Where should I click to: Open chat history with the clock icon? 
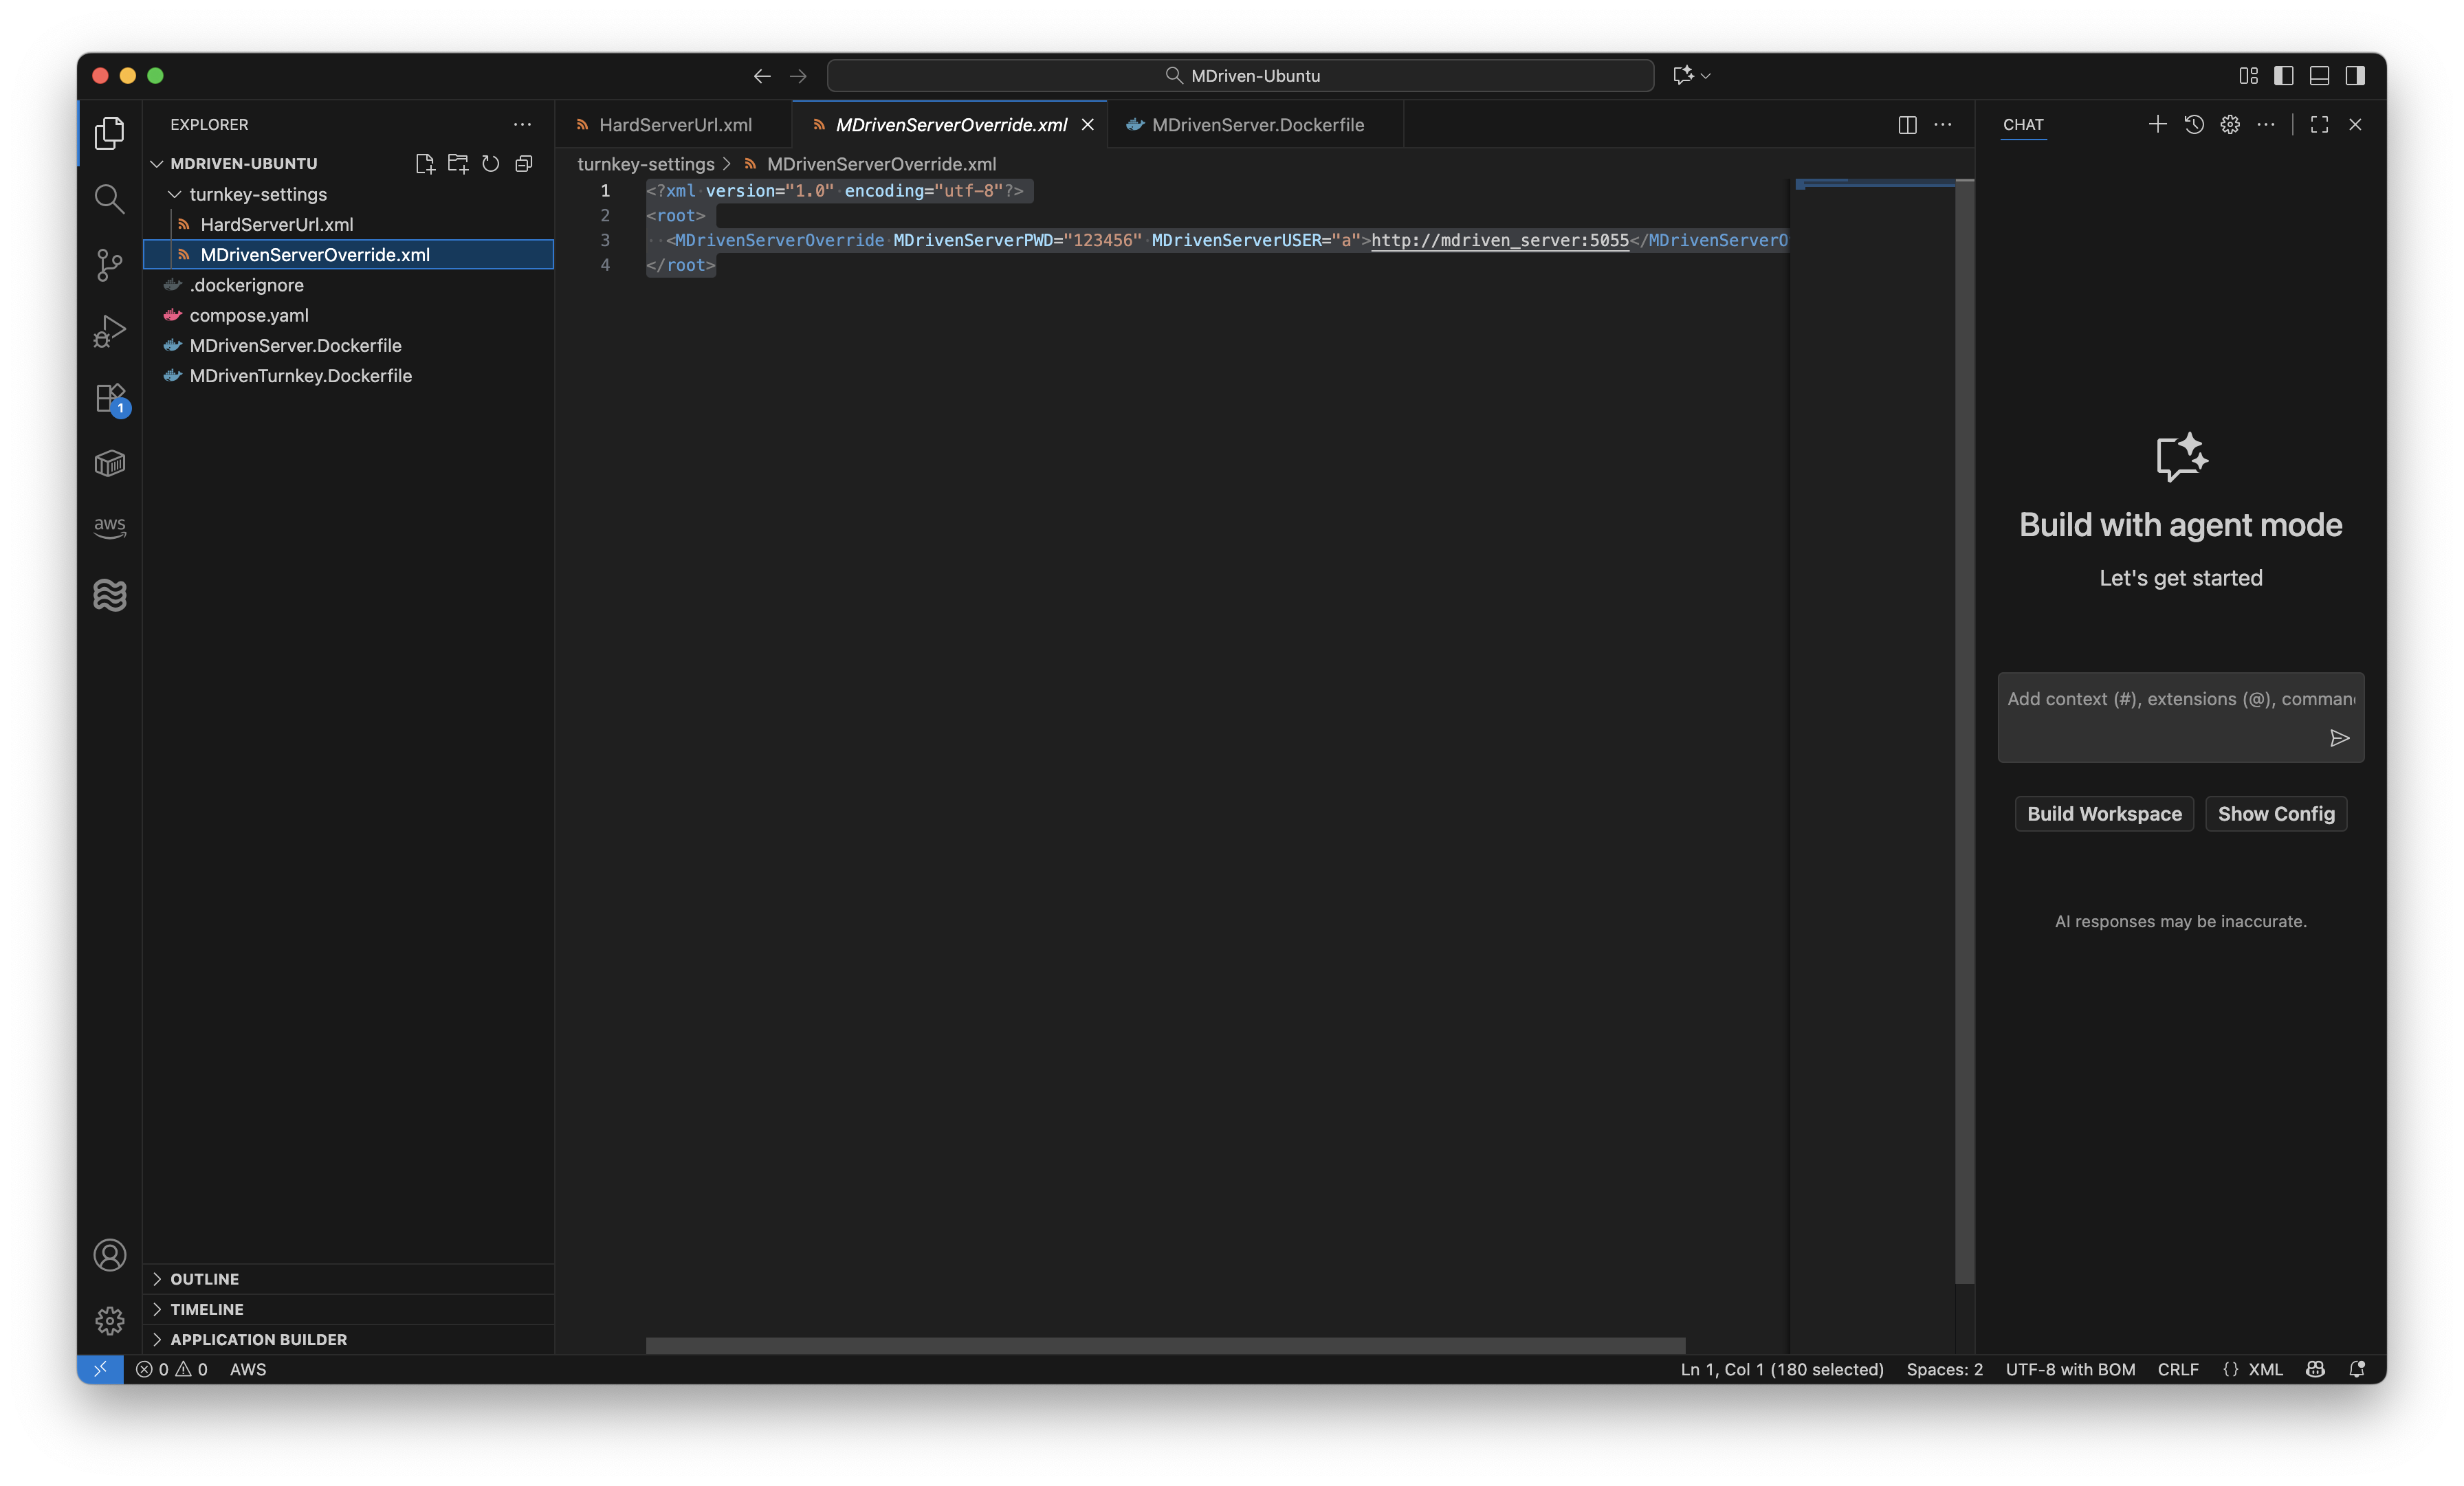tap(2194, 125)
